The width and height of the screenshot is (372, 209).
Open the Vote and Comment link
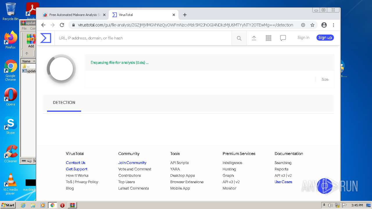click(x=135, y=169)
